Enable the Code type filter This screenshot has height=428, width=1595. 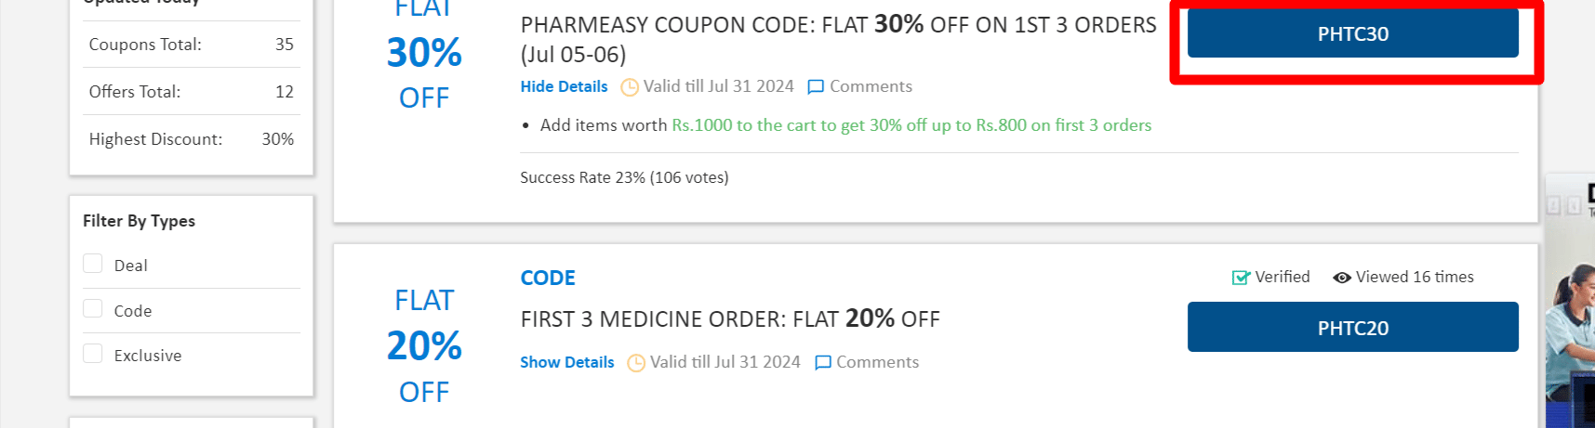pos(93,308)
